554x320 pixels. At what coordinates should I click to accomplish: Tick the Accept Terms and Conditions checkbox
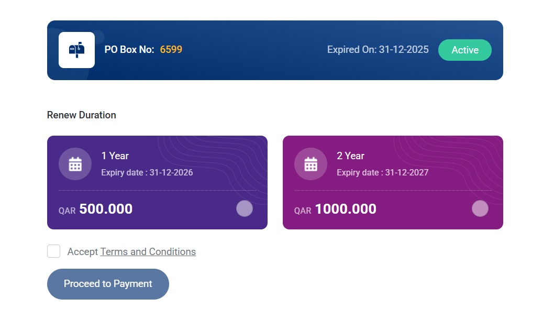click(54, 251)
